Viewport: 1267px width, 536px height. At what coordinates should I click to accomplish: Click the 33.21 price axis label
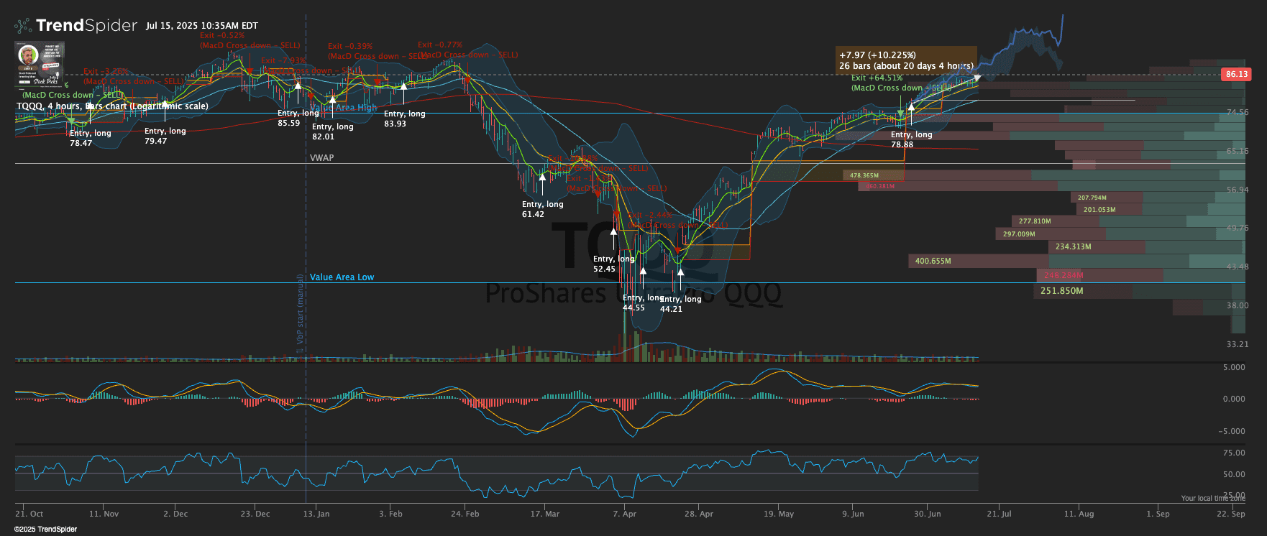click(1238, 345)
